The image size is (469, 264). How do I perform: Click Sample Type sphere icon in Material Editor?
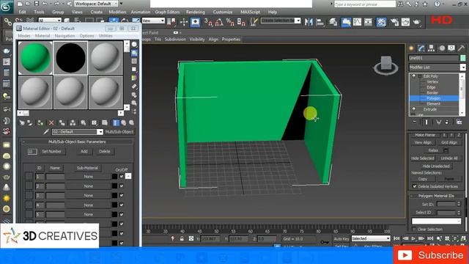coord(134,45)
